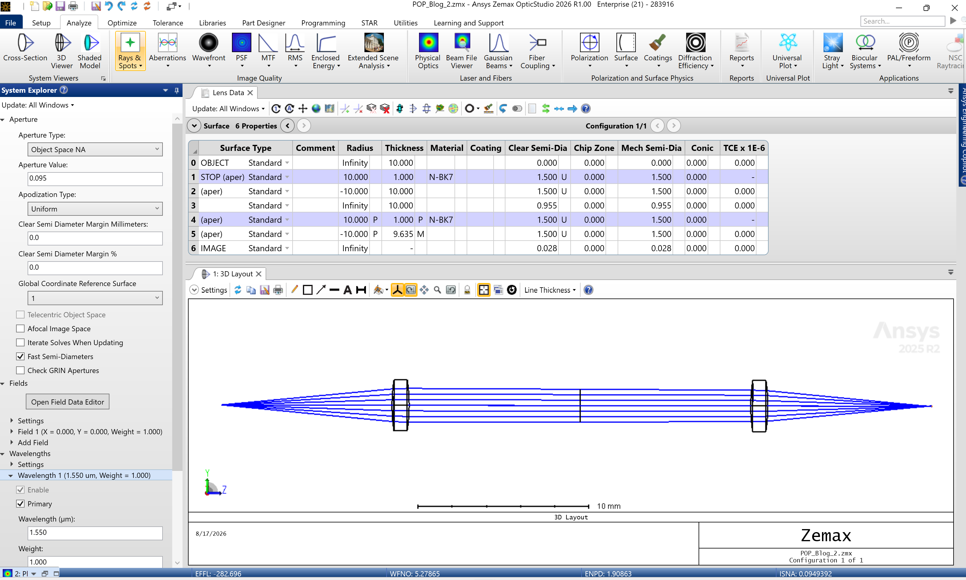Screen dimensions: 966x580
Task: Open Stray Light analysis tools
Action: 833,51
